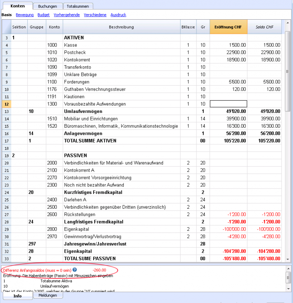Click the Saldo CHF column header
Viewport: 293px width, 303px height.
[264, 27]
